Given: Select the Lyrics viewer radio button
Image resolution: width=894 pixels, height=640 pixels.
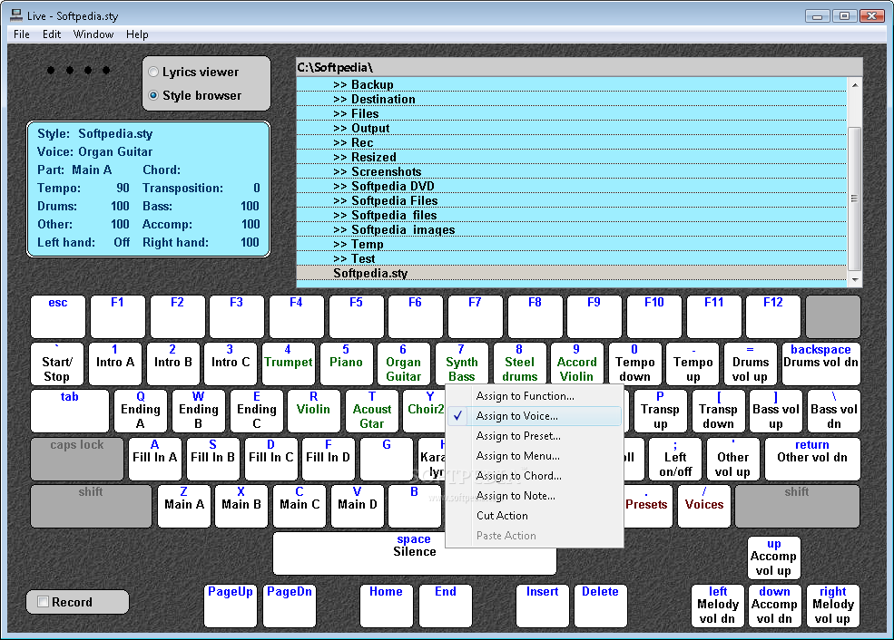Looking at the screenshot, I should point(153,72).
